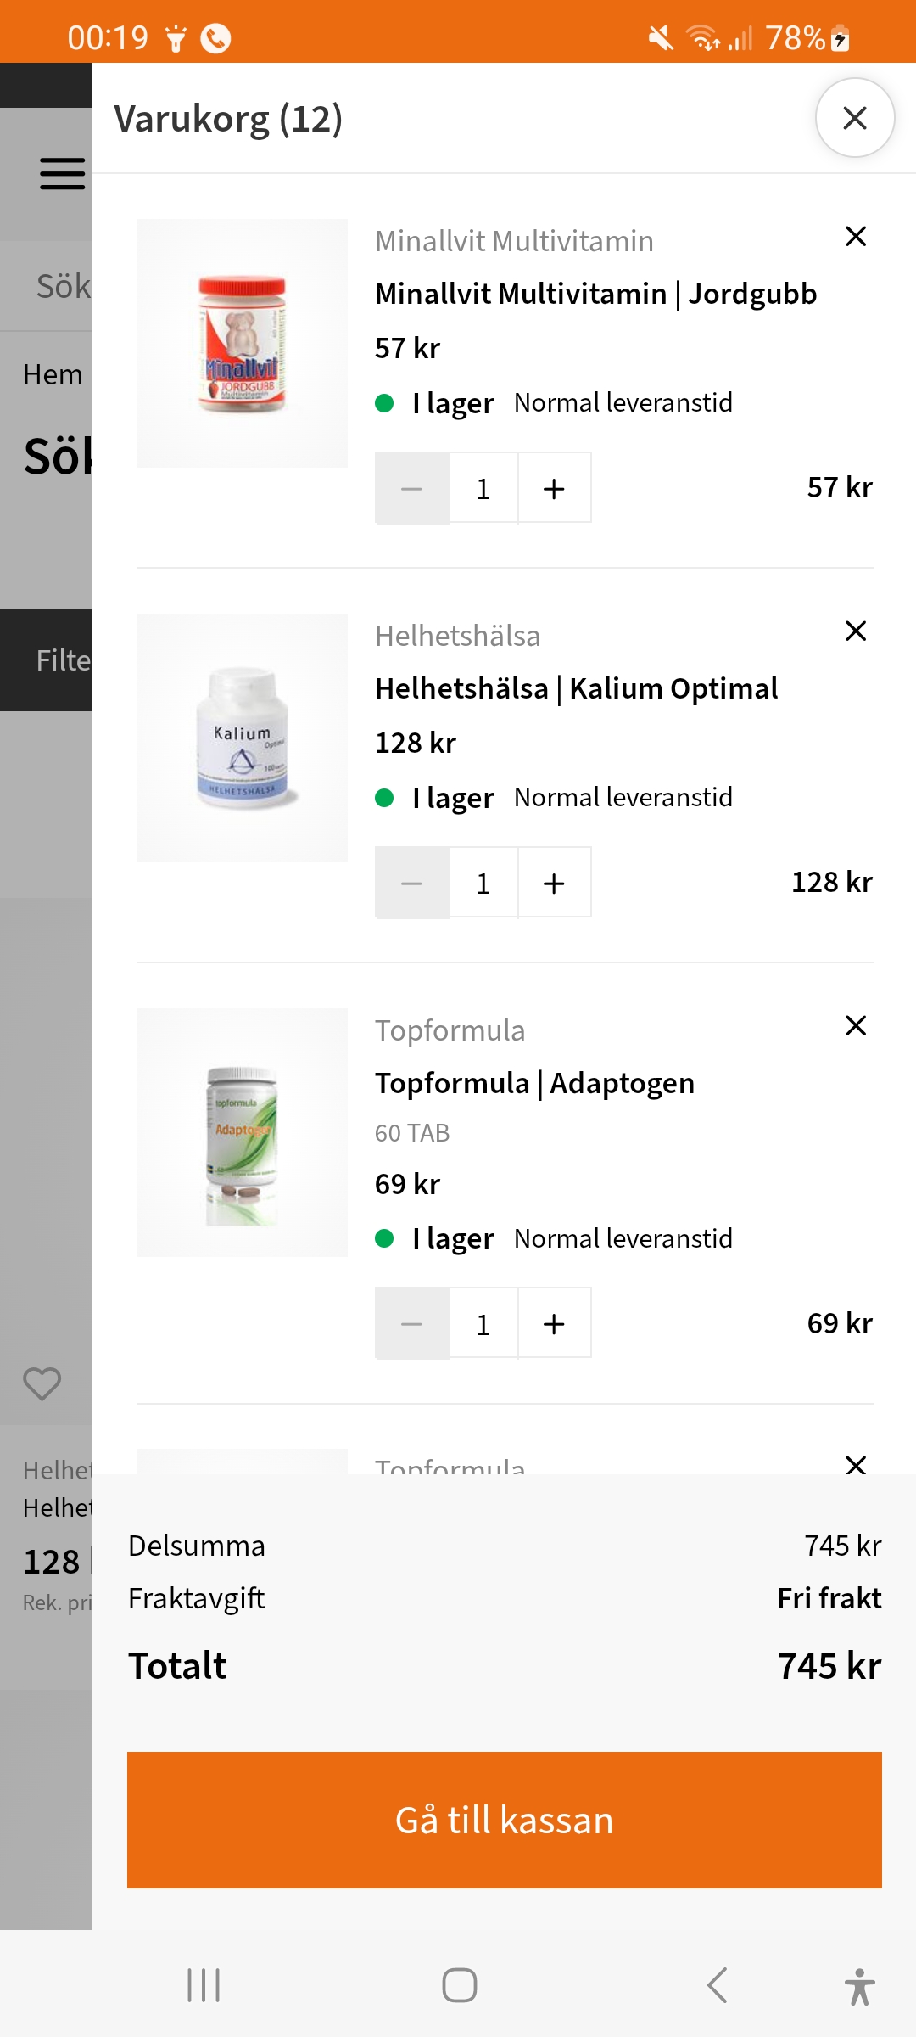Remove Helhetshälsa Kalium Optimal from cart

(x=856, y=631)
